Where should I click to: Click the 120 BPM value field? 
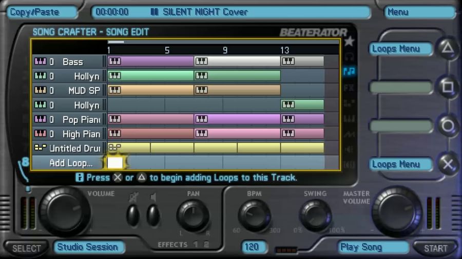[x=254, y=247]
